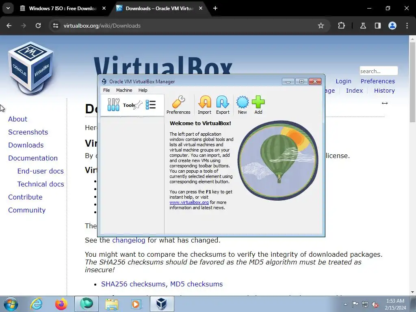Screen dimensions: 416x312
Task: Click the Login link on the webpage
Action: click(x=343, y=81)
